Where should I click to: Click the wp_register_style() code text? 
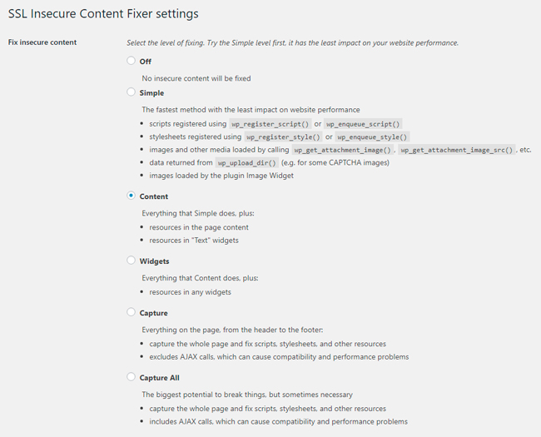click(283, 137)
